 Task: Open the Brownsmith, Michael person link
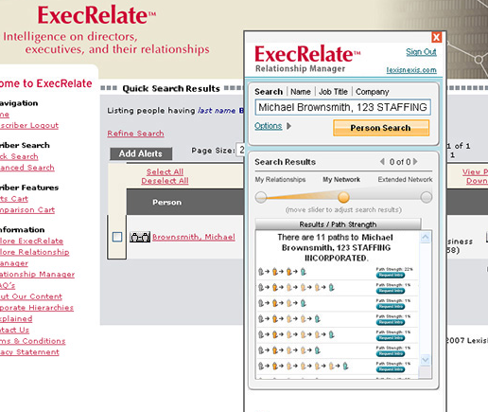pos(194,237)
